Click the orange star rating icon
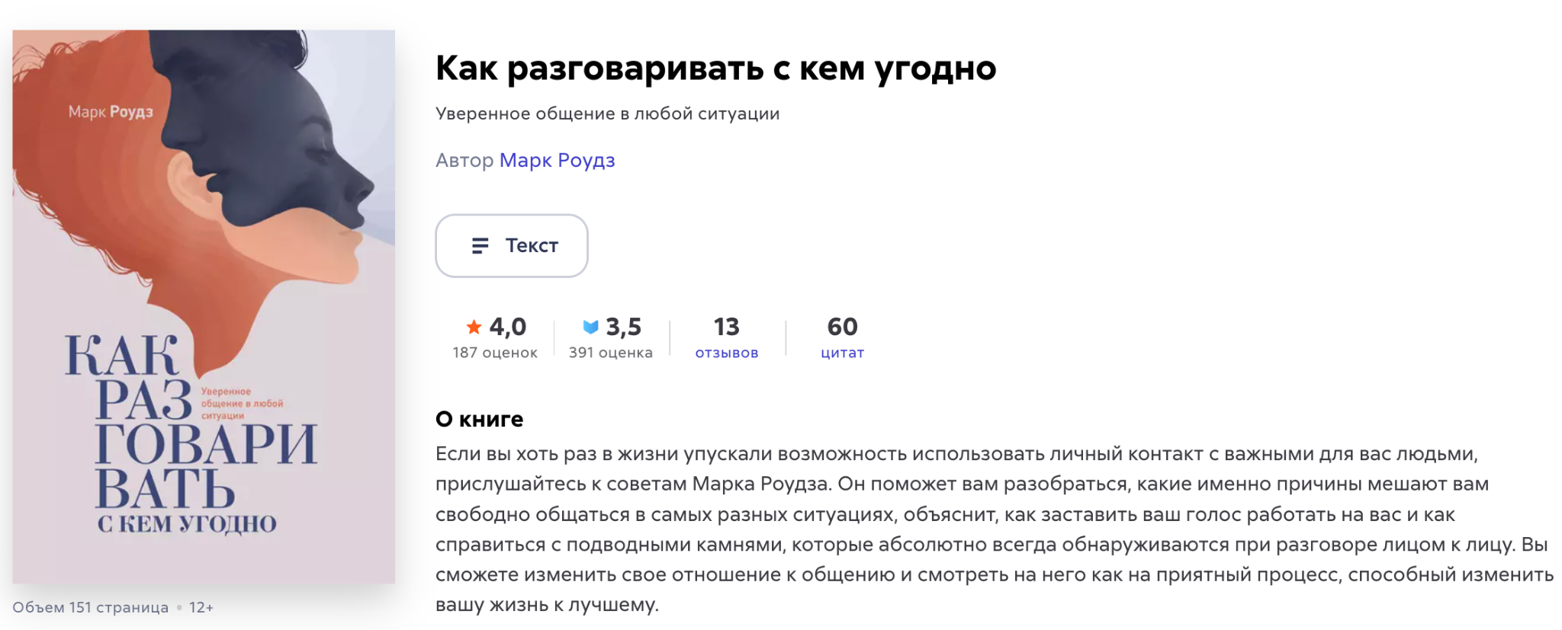 click(x=474, y=327)
